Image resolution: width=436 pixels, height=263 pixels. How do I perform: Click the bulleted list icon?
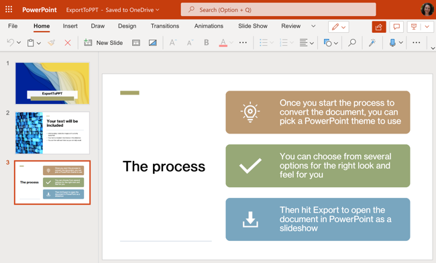pyautogui.click(x=264, y=42)
